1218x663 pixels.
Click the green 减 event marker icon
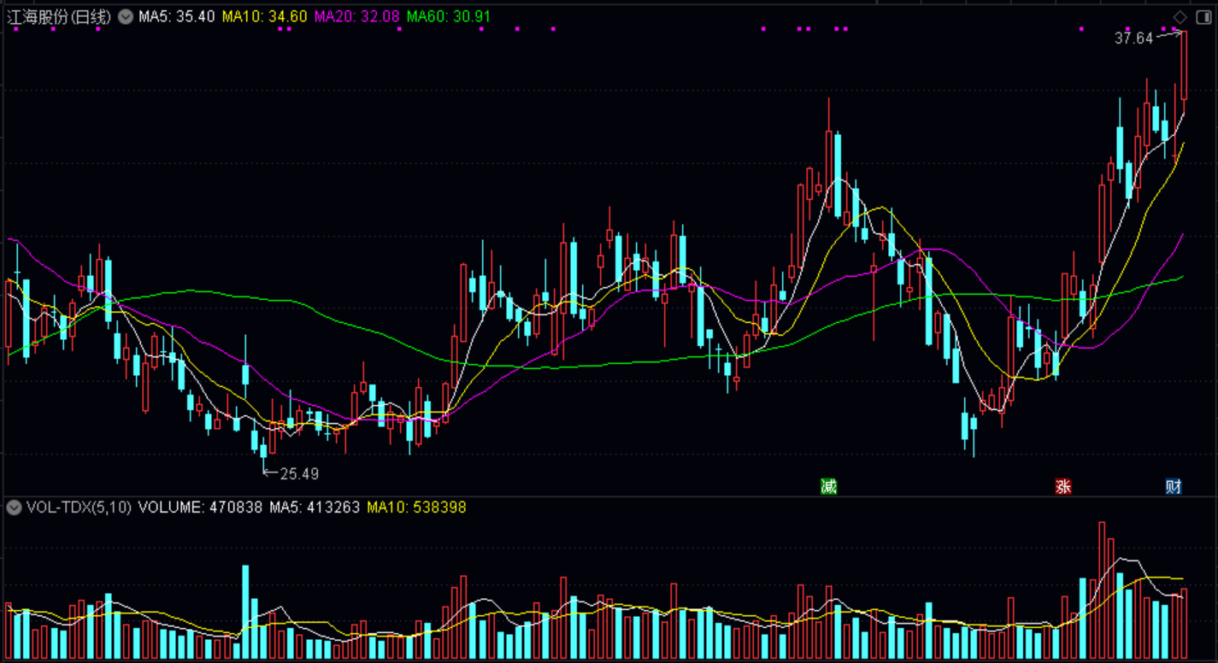pyautogui.click(x=828, y=486)
